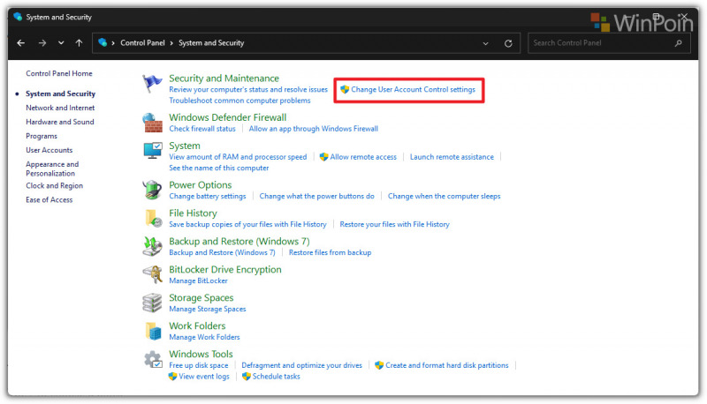Click Control Panel in the breadcrumb
The height and width of the screenshot is (404, 707).
coord(142,42)
